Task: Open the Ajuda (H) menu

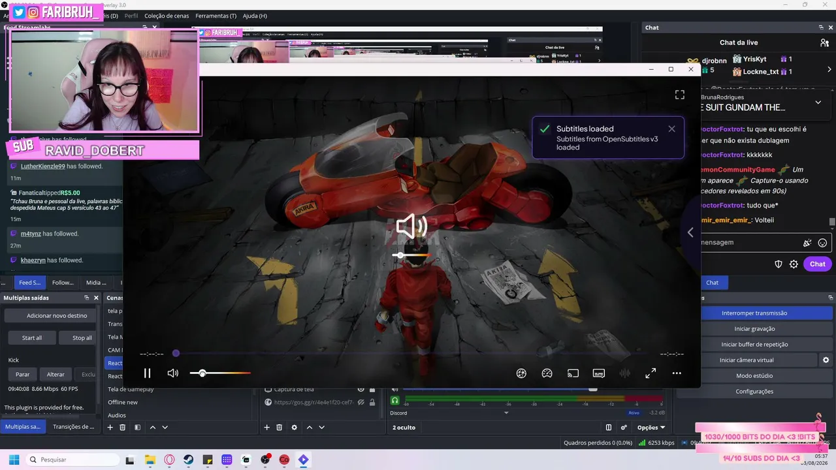Action: coord(255,16)
